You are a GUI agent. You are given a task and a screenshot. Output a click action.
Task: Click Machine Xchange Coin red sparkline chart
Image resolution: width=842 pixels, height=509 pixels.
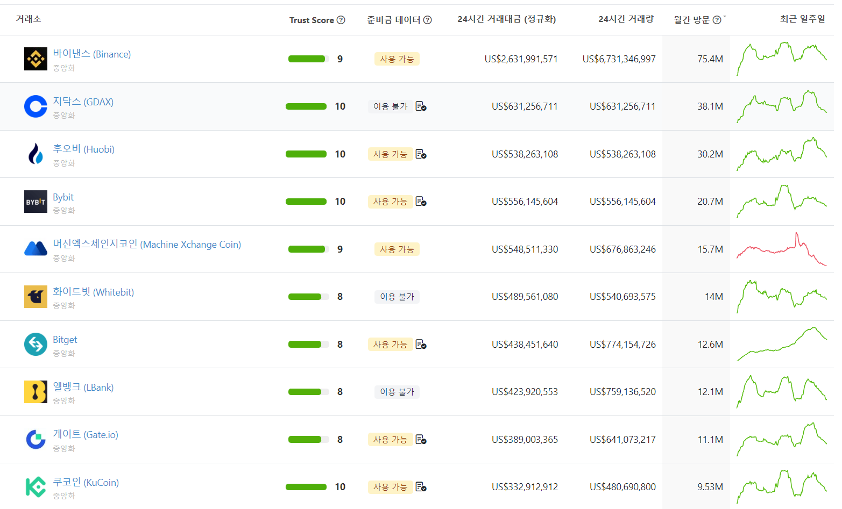pos(782,249)
